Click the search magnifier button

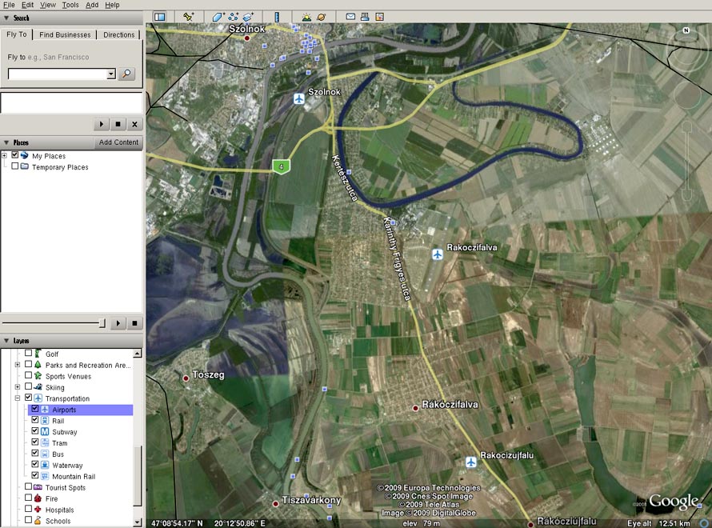coord(126,74)
